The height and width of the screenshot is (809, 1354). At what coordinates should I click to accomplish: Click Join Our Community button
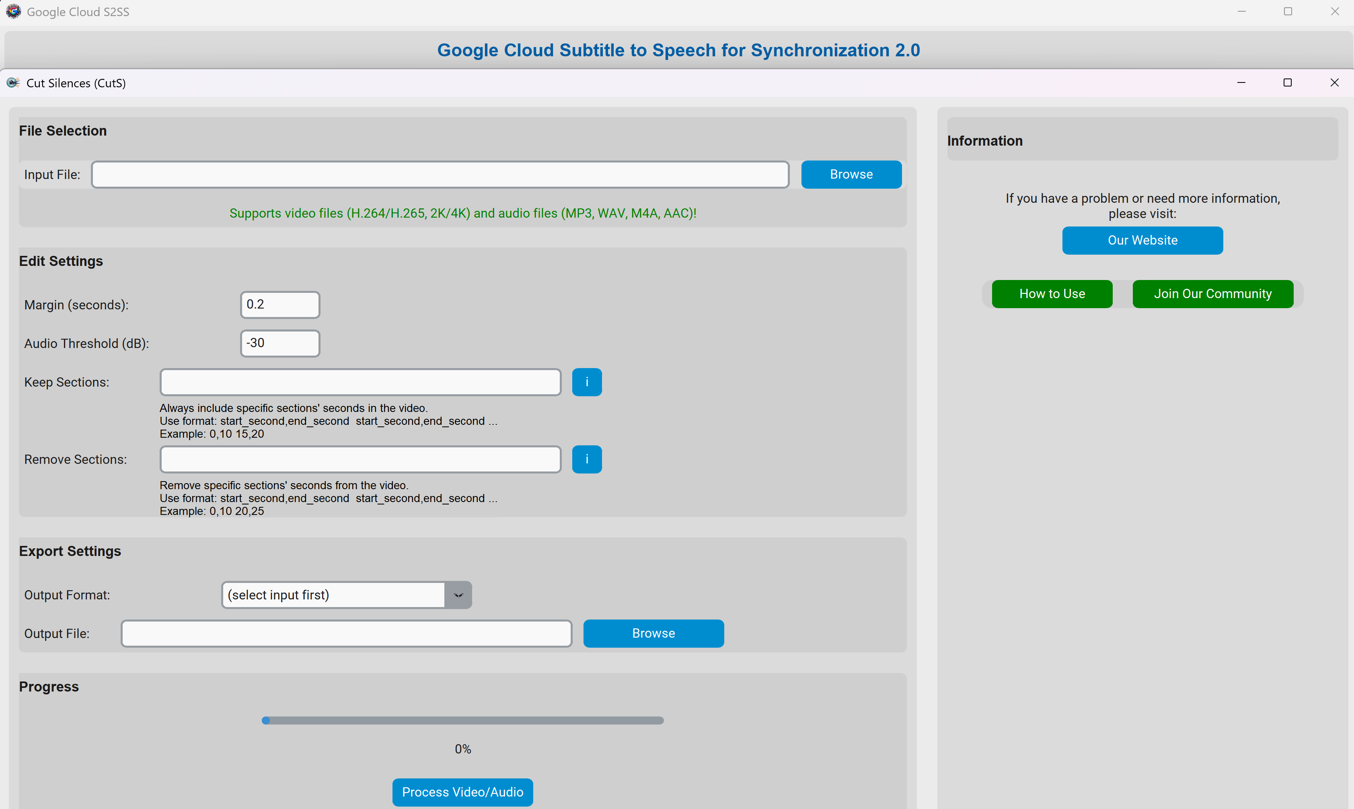pos(1212,294)
